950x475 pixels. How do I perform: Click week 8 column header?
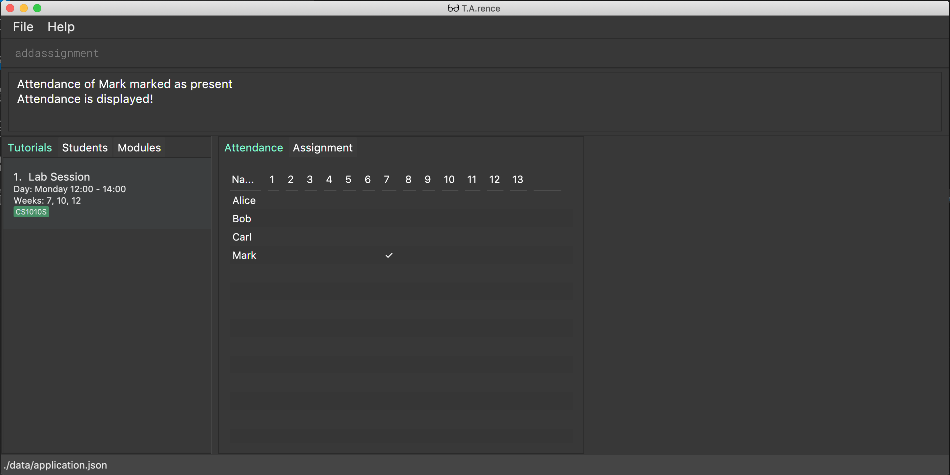(409, 180)
